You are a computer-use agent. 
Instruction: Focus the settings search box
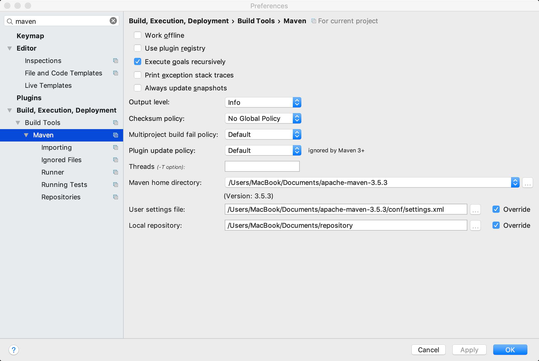tap(62, 21)
